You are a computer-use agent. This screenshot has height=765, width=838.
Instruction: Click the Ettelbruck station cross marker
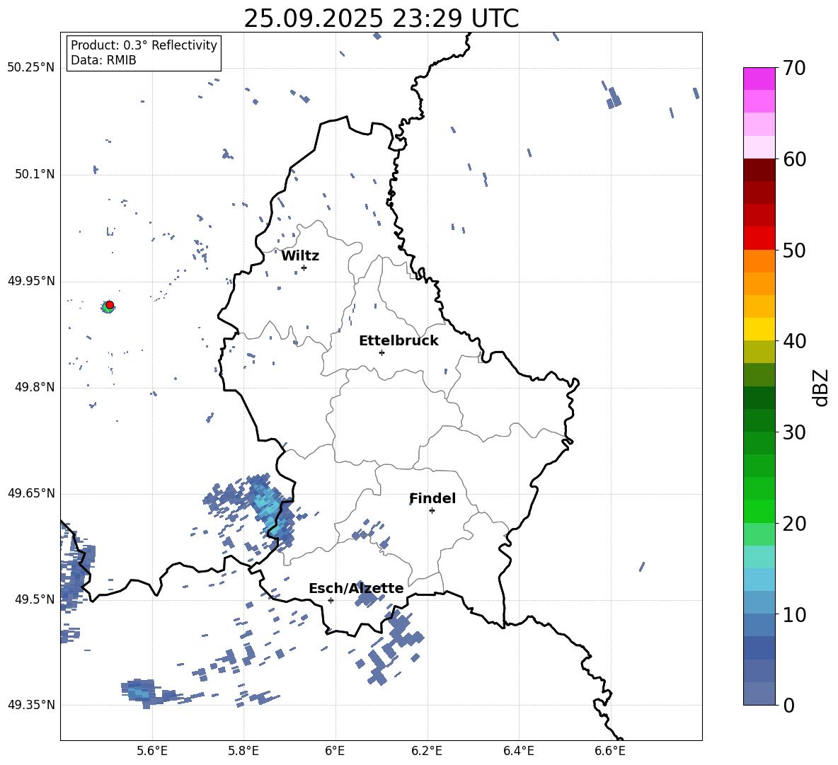(x=381, y=352)
